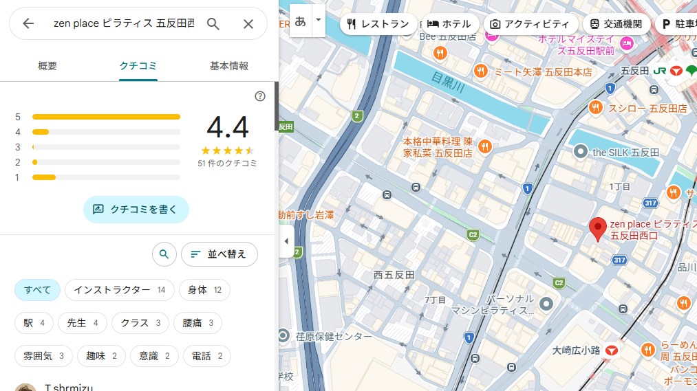This screenshot has height=391, width=697.
Task: Click the the SILK 五反田 map marker
Action: pos(581,152)
